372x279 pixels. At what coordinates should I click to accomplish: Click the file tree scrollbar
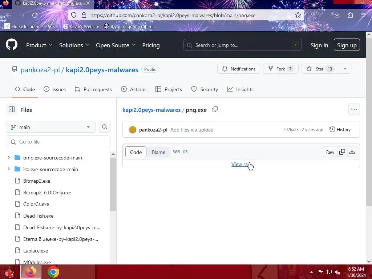click(x=113, y=184)
